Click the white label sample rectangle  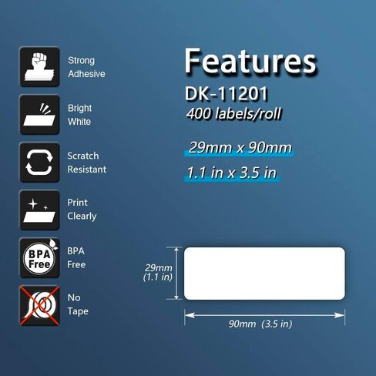tap(264, 274)
